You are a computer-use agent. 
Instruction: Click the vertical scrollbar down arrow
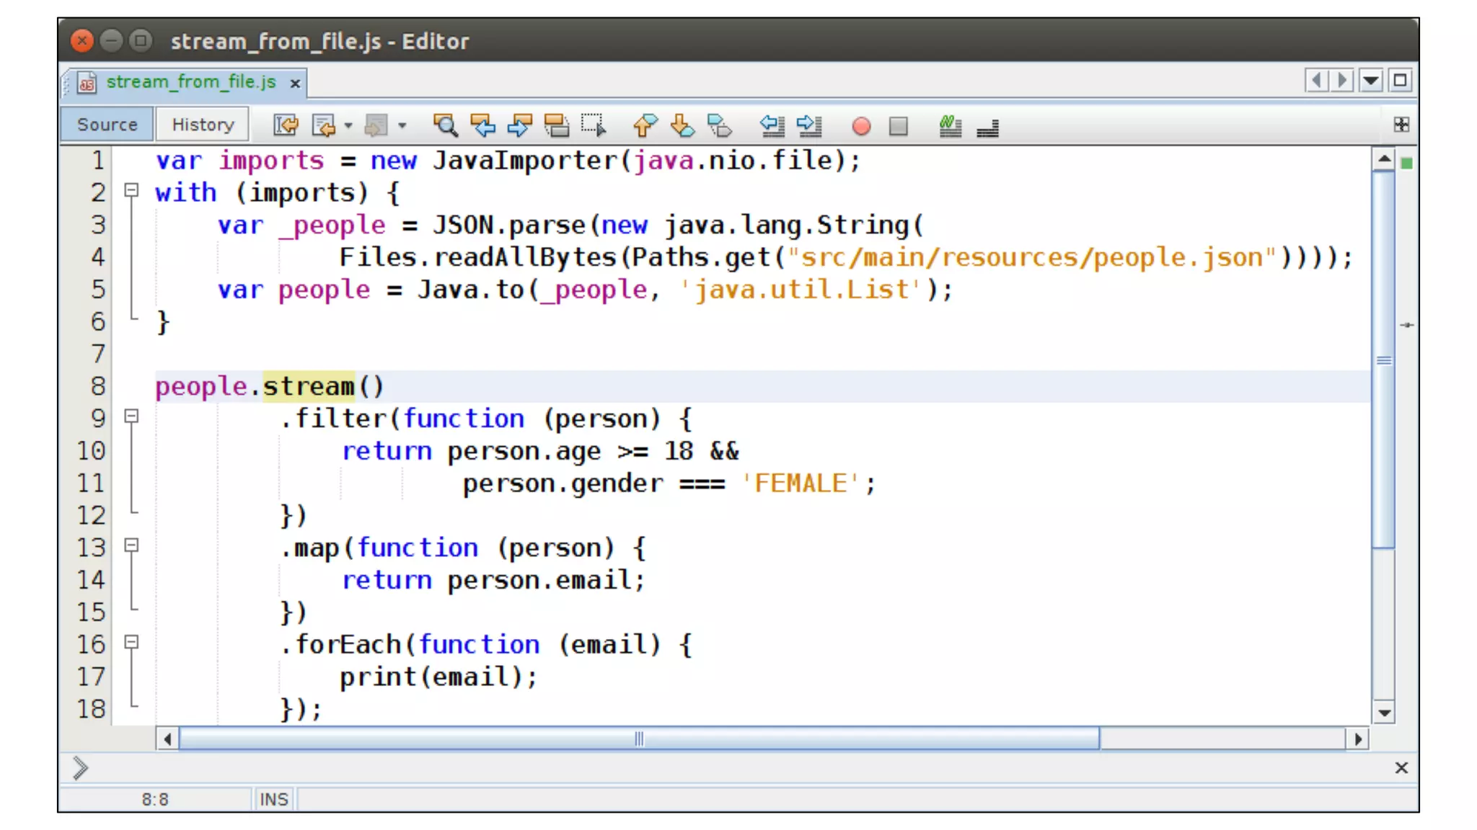pos(1383,713)
